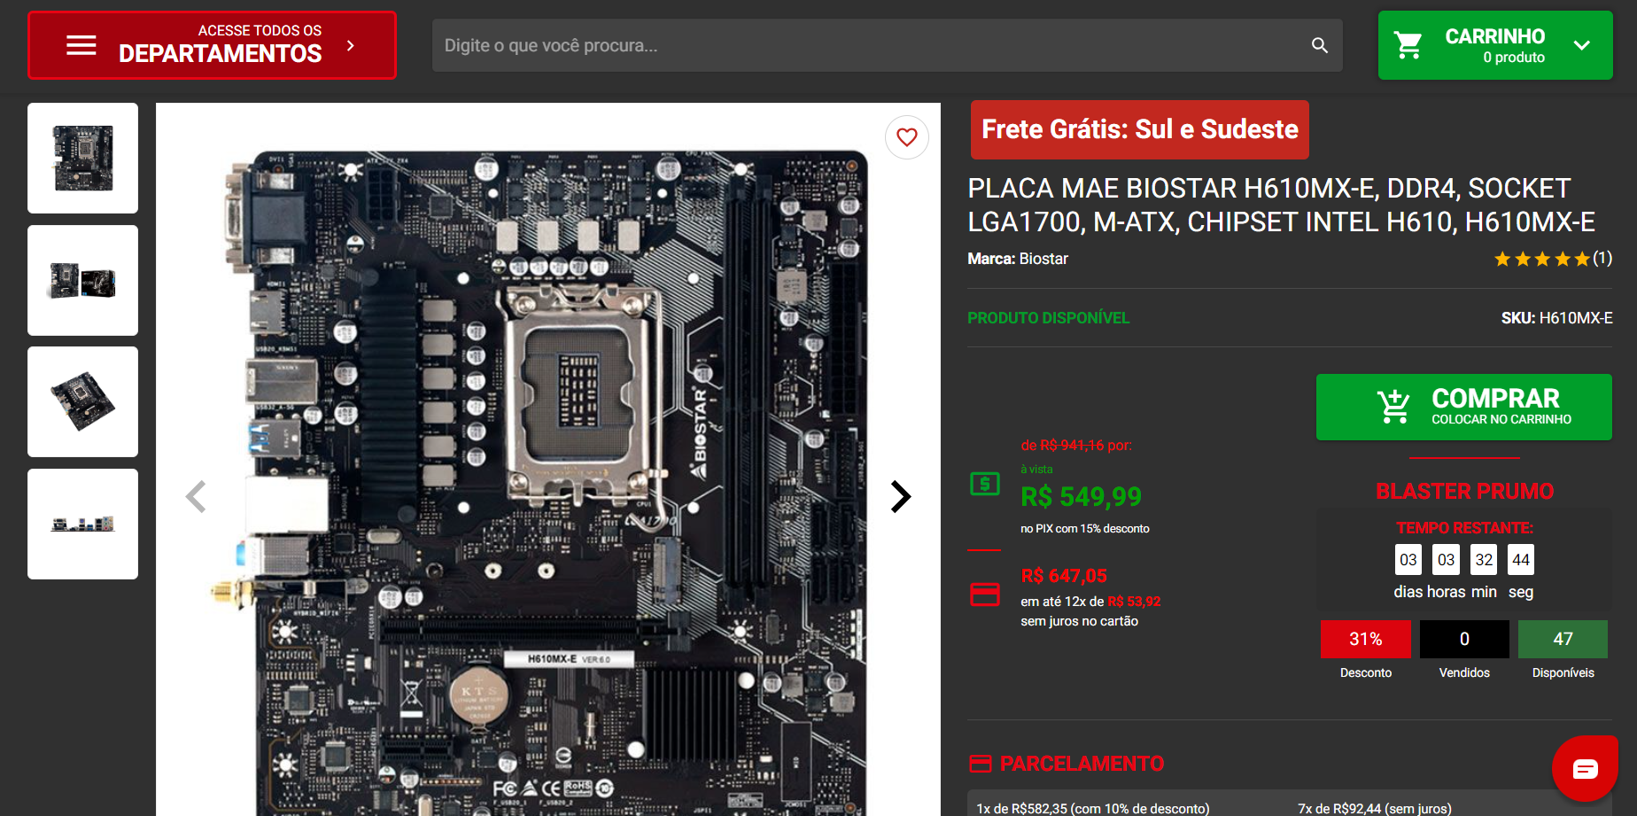1637x816 pixels.
Task: Open the hamburger departments menu icon
Action: click(81, 45)
